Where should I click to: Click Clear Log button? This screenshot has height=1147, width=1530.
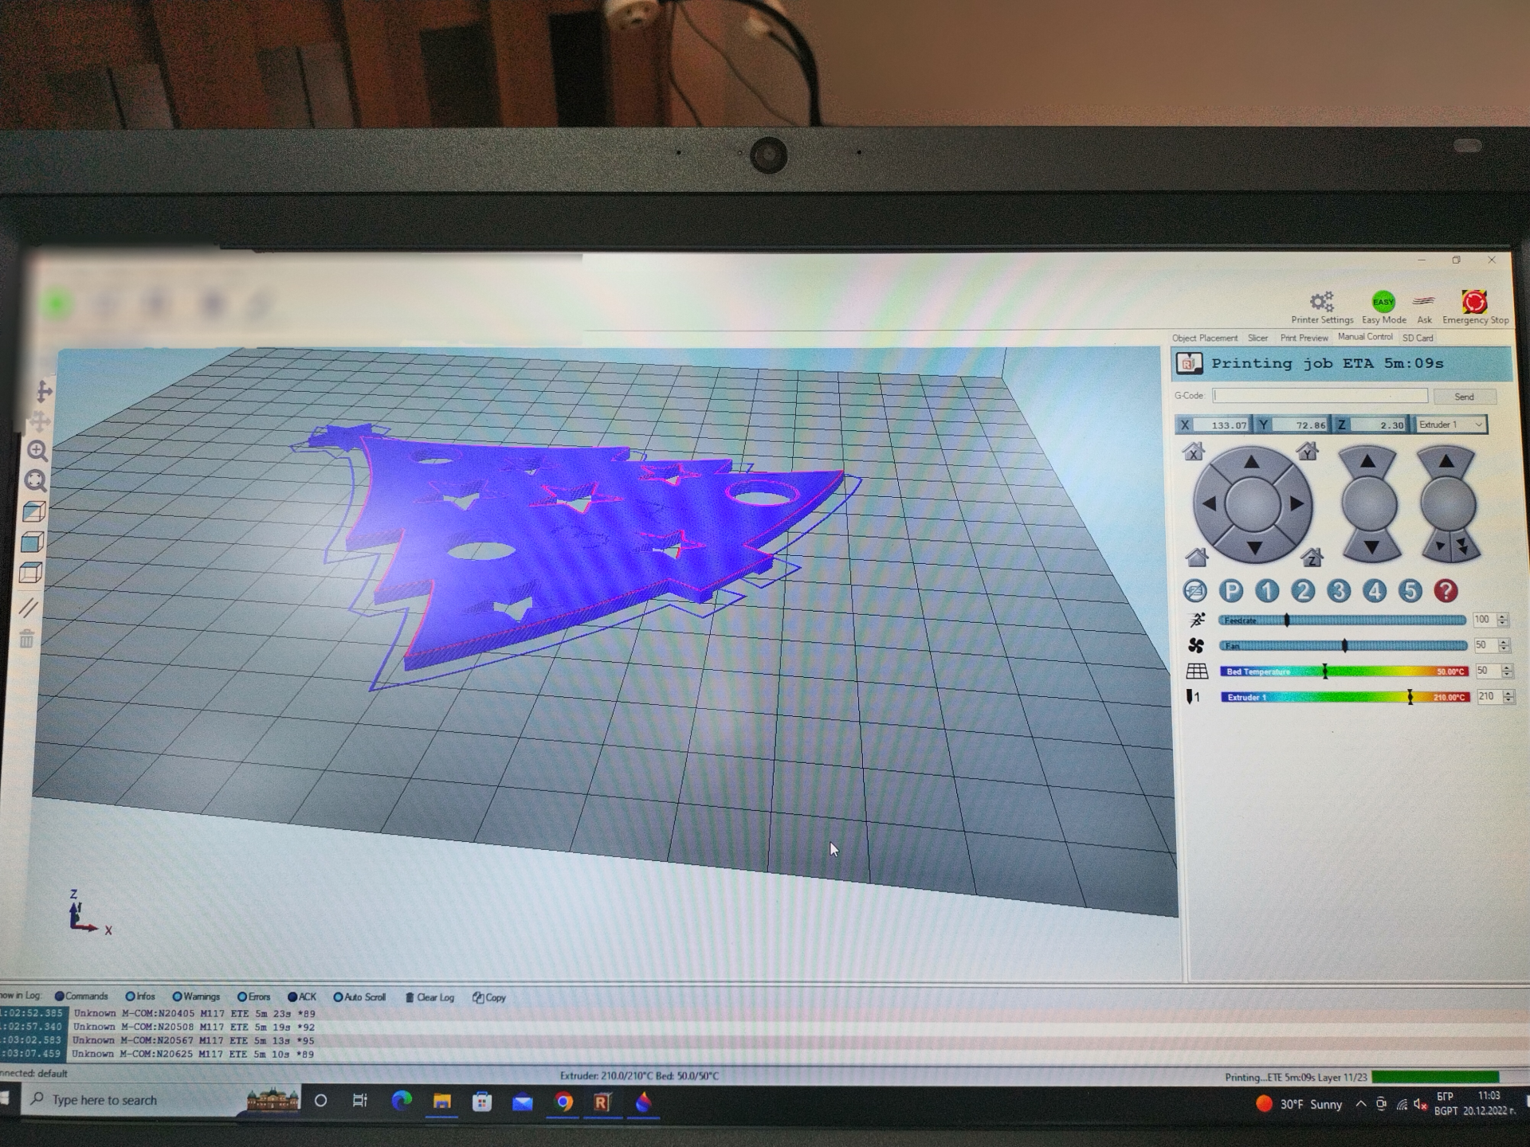[430, 997]
